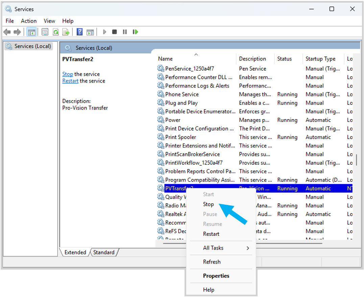Choose Help in the context menu
The image size is (364, 297).
[x=209, y=290]
